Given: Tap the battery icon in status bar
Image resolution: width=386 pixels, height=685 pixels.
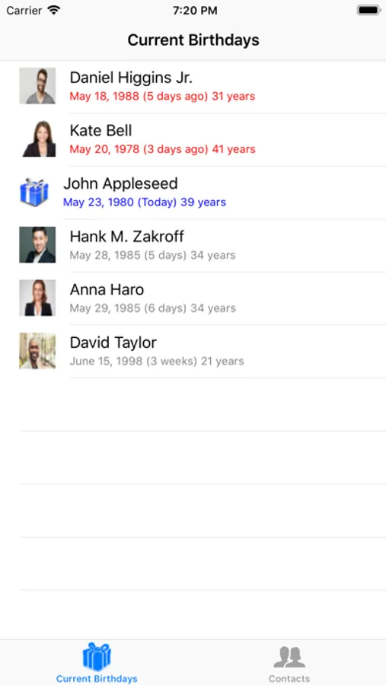Looking at the screenshot, I should [368, 11].
